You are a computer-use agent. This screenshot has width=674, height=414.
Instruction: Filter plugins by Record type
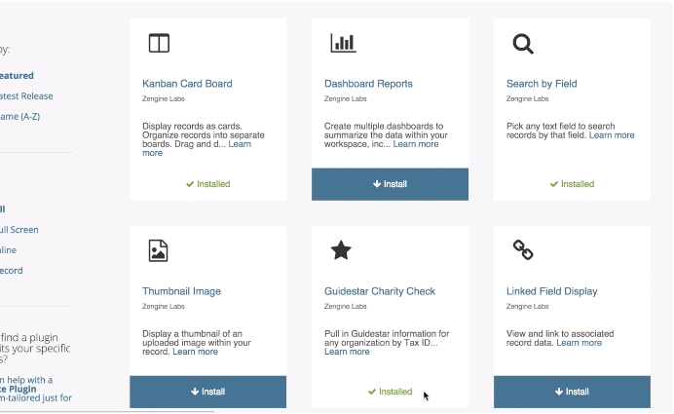(11, 271)
